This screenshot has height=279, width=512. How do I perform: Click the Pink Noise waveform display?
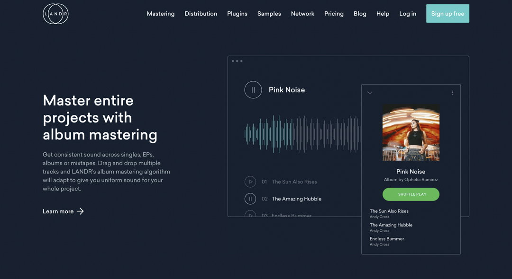pyautogui.click(x=302, y=134)
